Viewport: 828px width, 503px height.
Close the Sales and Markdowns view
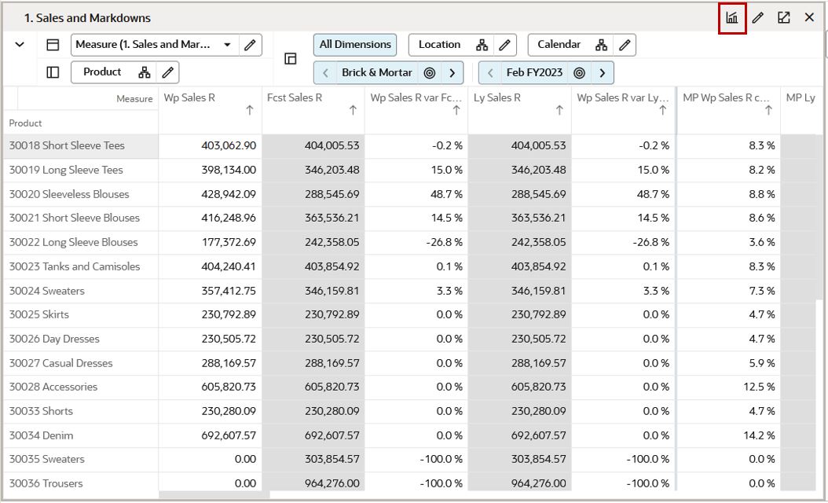(x=809, y=17)
